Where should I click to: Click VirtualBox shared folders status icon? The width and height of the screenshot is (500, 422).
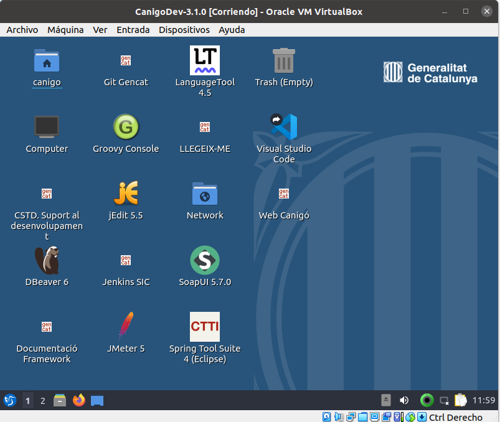(x=362, y=416)
